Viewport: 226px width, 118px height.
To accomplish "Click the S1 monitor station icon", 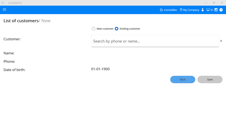I will (x=208, y=10).
